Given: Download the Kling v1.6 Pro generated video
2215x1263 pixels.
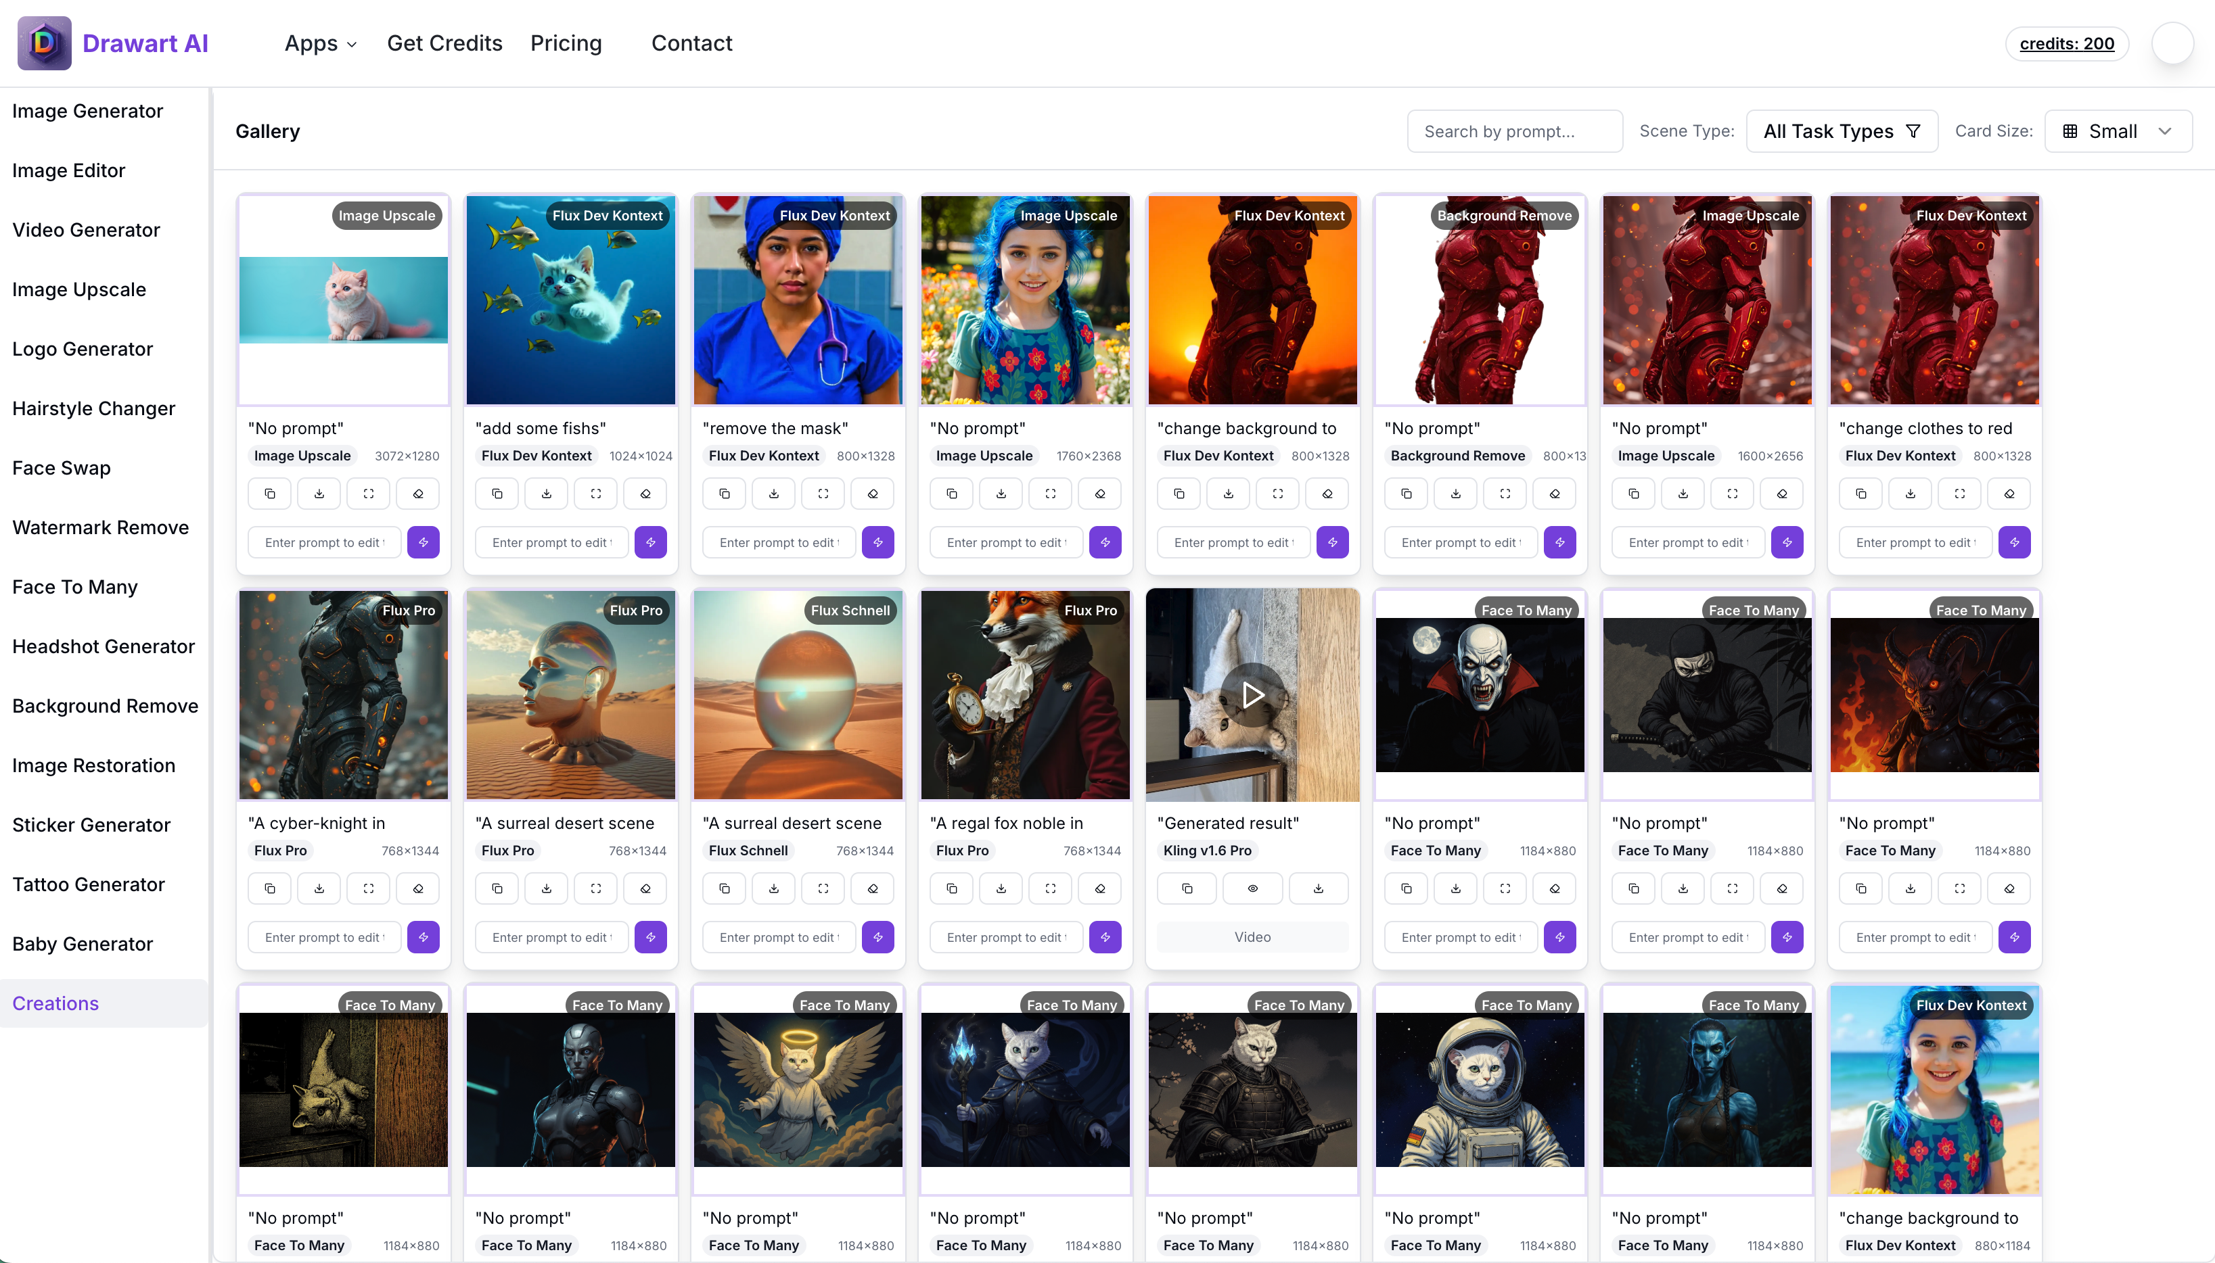Looking at the screenshot, I should tap(1319, 888).
